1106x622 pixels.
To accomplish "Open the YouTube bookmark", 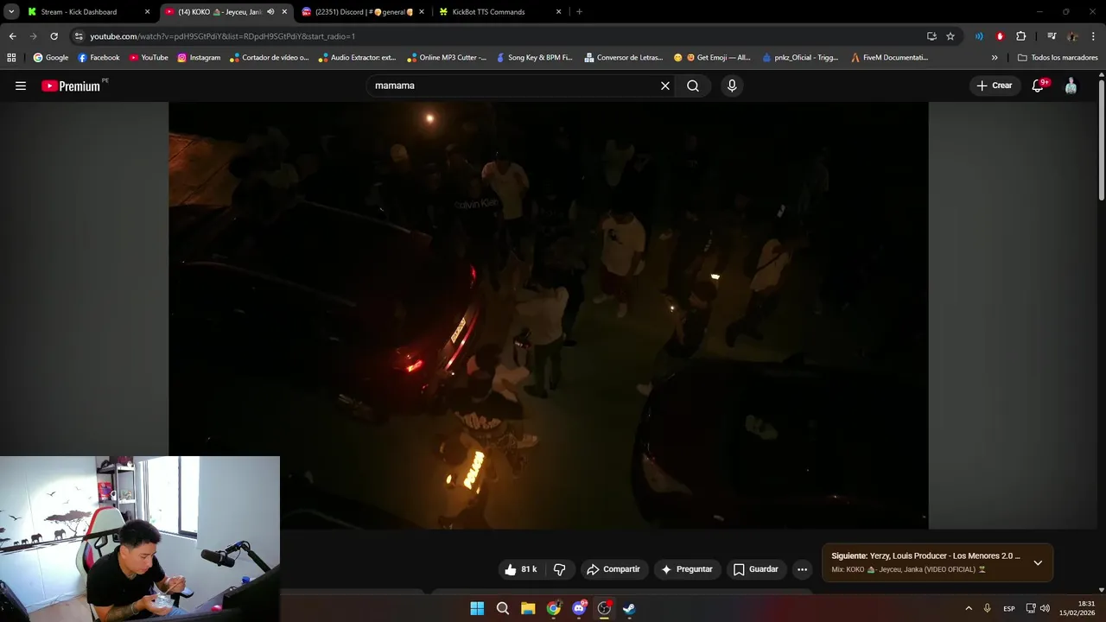I will click(149, 58).
